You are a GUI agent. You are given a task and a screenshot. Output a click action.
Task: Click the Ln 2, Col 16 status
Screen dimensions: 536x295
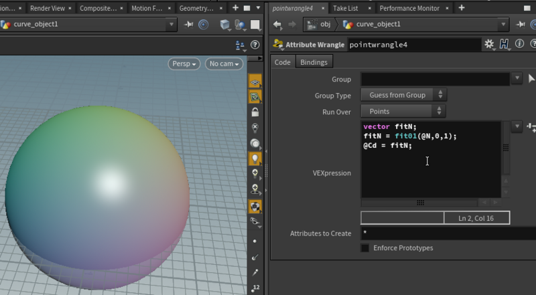(476, 218)
